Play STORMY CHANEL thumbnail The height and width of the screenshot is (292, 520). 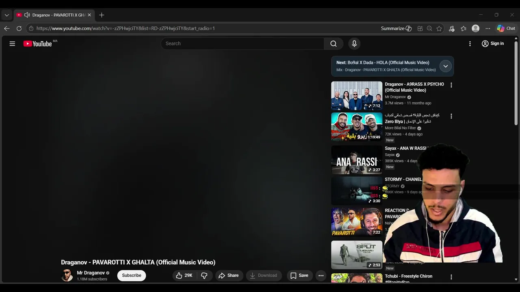(x=357, y=191)
